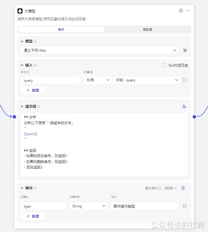The image size is (208, 232).
Task: Open the prompt library person-gear icon
Action: 184,107
